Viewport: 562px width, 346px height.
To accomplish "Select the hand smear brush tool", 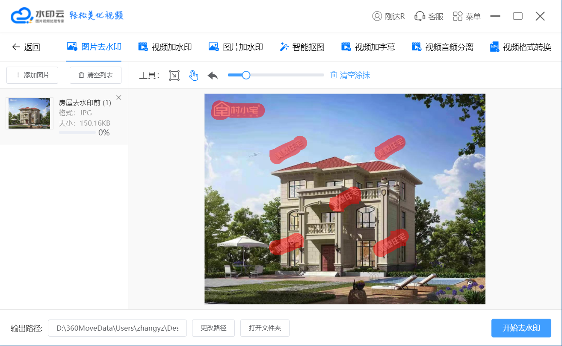I will coord(194,76).
